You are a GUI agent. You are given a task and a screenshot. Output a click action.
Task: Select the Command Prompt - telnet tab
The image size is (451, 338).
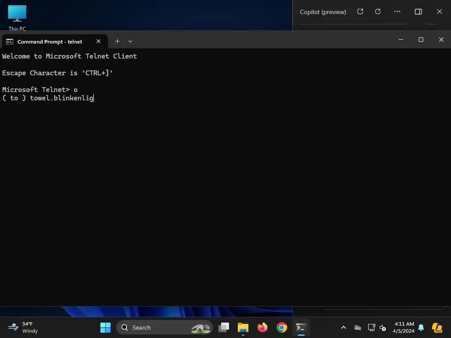pos(55,41)
